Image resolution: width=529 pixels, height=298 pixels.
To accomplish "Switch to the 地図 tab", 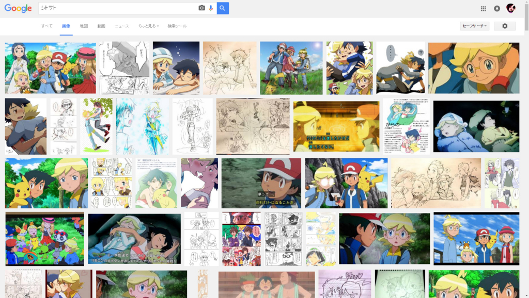I will click(x=84, y=26).
